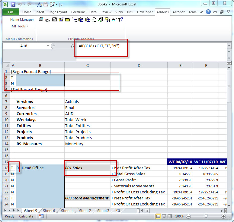Click the red X DB toolbar icon
Image resolution: width=234 pixels, height=222 pixels.
click(x=48, y=20)
